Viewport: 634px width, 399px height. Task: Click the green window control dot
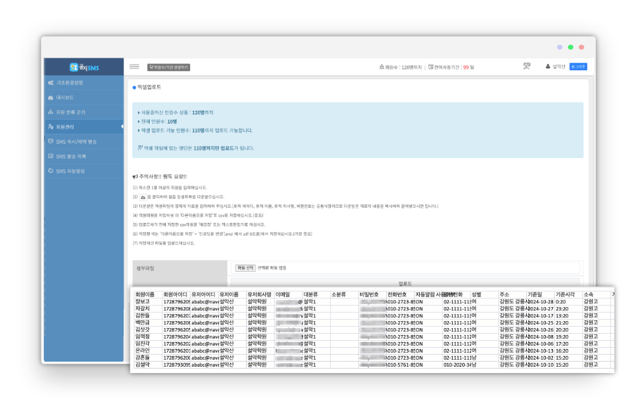click(571, 47)
